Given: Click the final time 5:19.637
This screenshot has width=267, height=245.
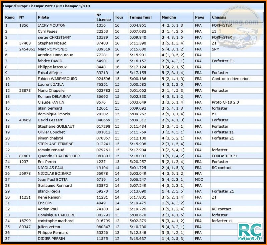Looking at the screenshot, I should tap(138, 239).
